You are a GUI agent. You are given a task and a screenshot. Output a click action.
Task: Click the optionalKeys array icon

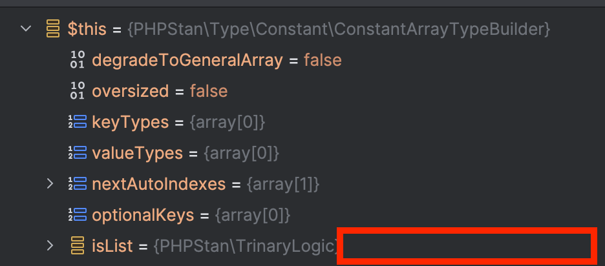[x=77, y=215]
